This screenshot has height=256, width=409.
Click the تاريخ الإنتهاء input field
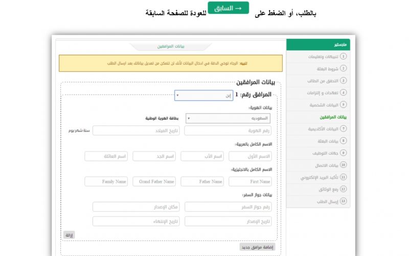[x=136, y=222]
